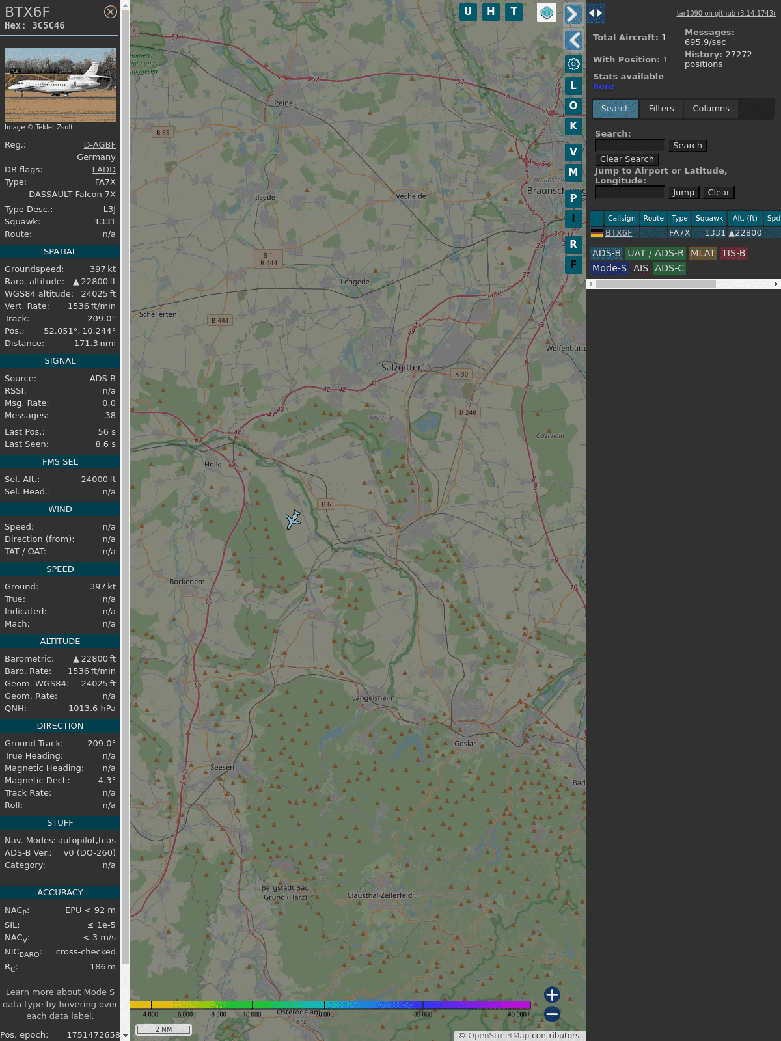Click the SPATIAL section header

(60, 252)
